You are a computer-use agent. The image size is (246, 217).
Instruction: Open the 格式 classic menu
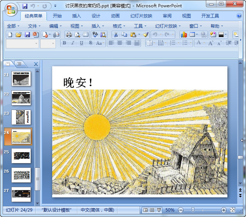(119, 26)
